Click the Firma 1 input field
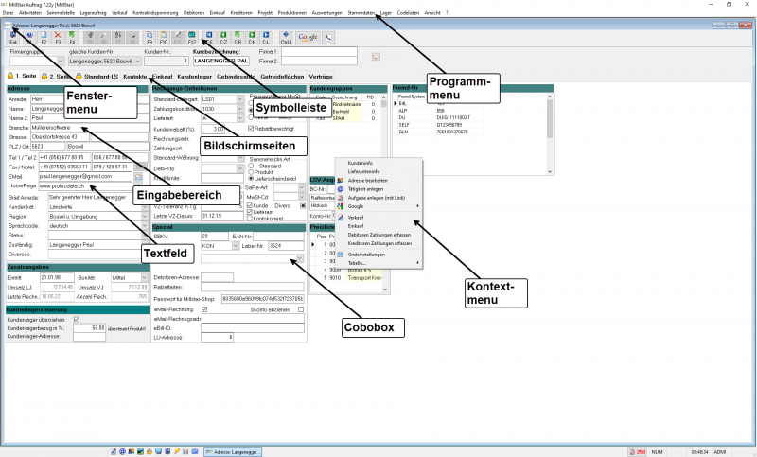Viewport: 757px width, 457px height. point(319,52)
